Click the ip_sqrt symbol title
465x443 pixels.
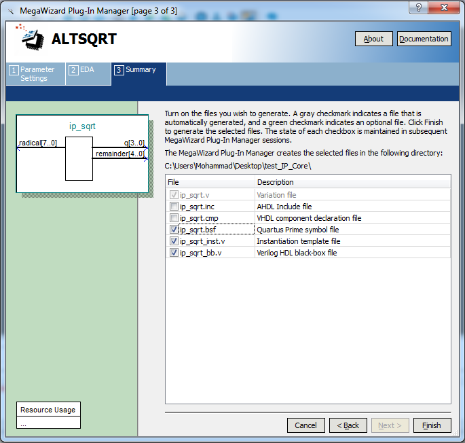click(x=82, y=126)
